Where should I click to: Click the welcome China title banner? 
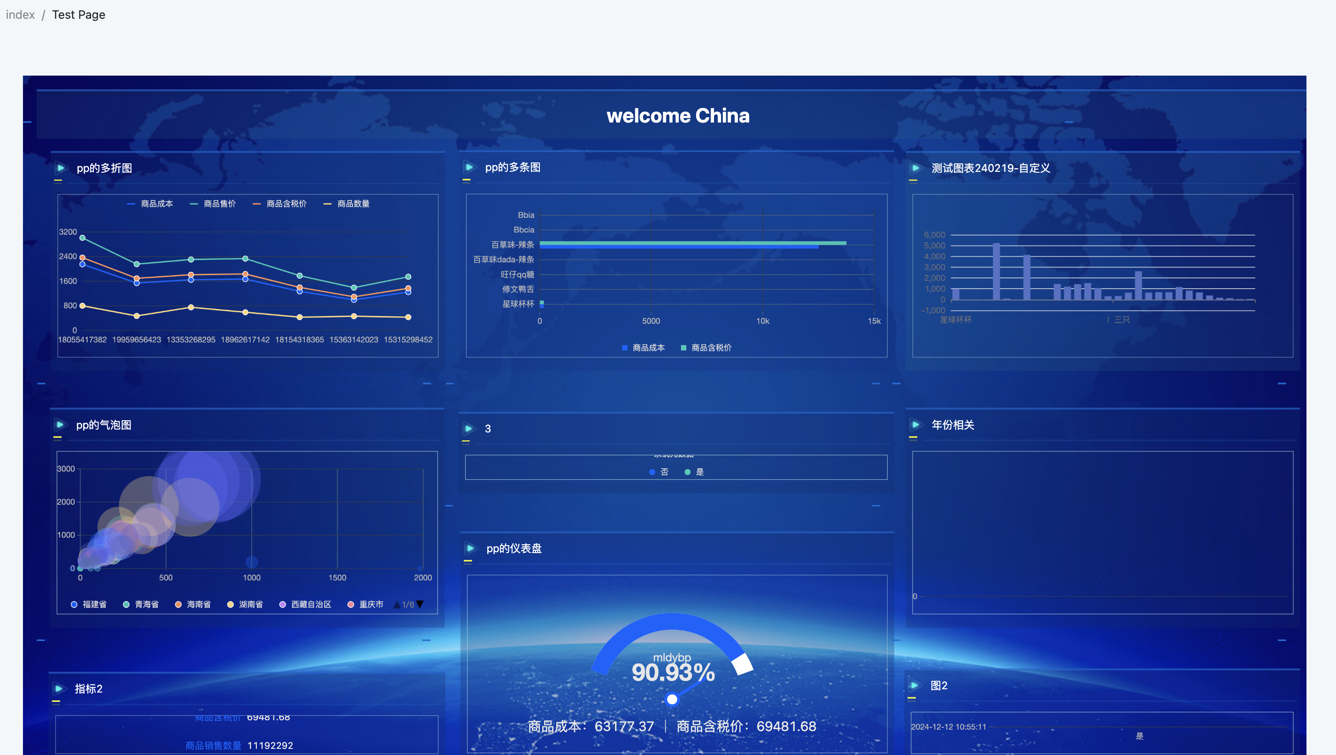[678, 116]
